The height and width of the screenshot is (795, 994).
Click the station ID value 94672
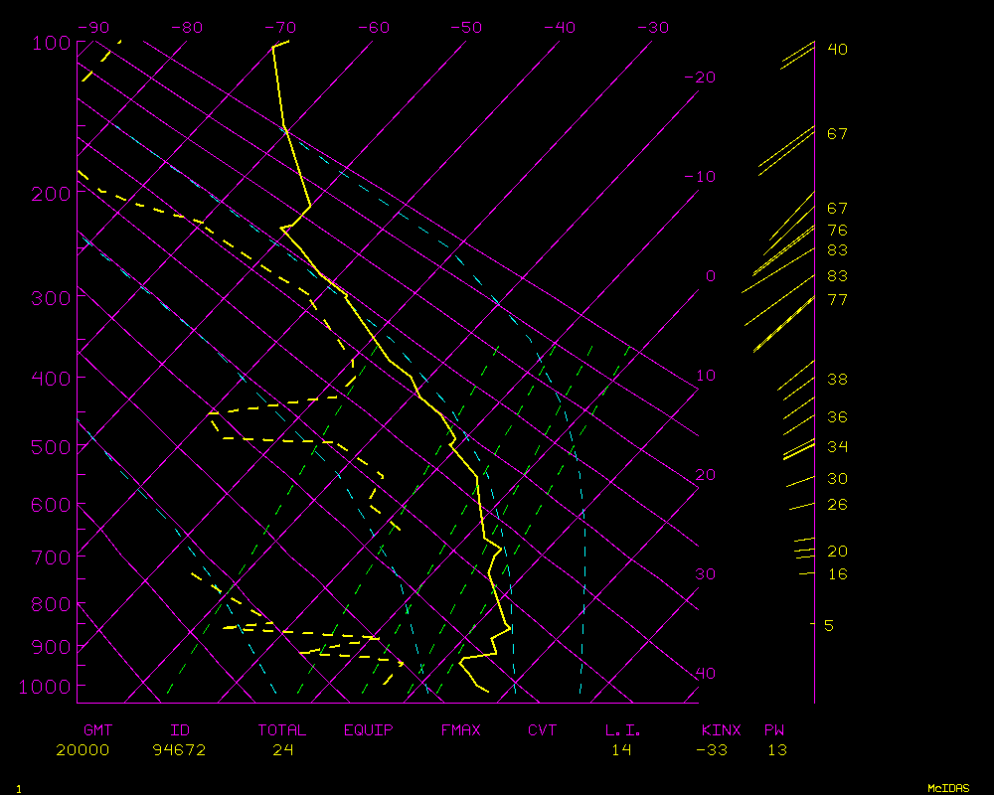click(x=179, y=750)
